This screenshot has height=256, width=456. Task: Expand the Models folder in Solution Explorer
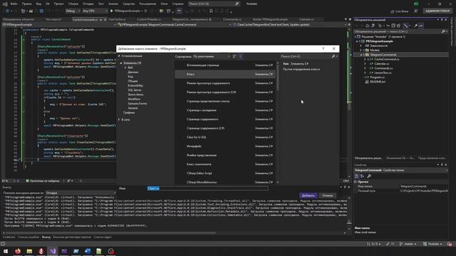tap(361, 50)
